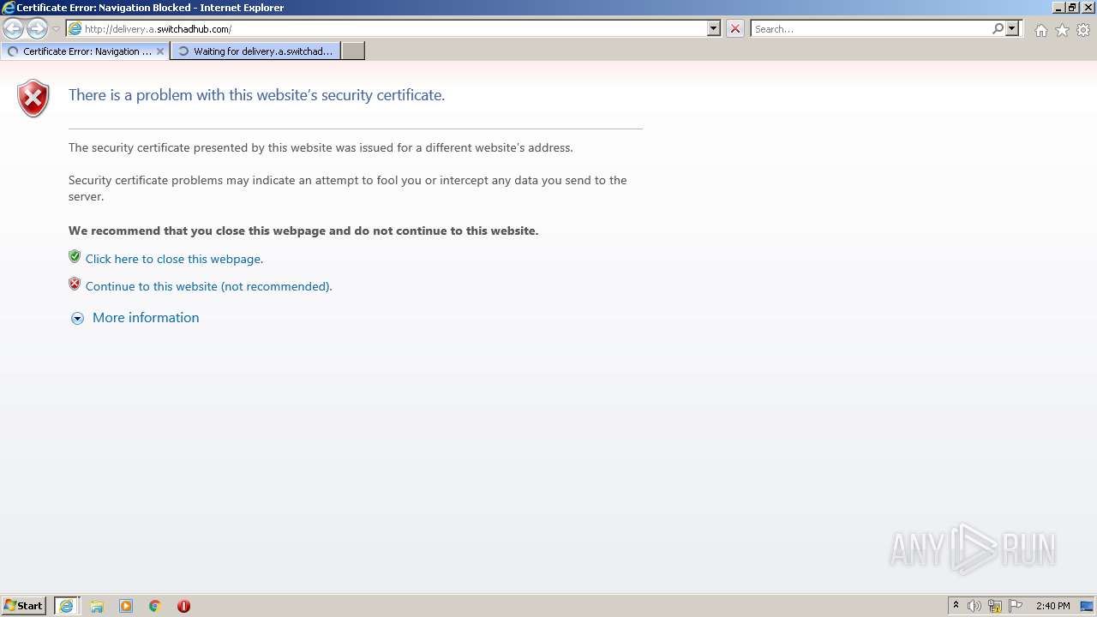Open a new blank tab

tap(353, 51)
